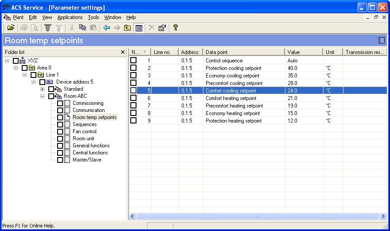Viewport: 390px width, 231px height.
Task: Click the yellow Help question mark icon
Action: [x=175, y=27]
